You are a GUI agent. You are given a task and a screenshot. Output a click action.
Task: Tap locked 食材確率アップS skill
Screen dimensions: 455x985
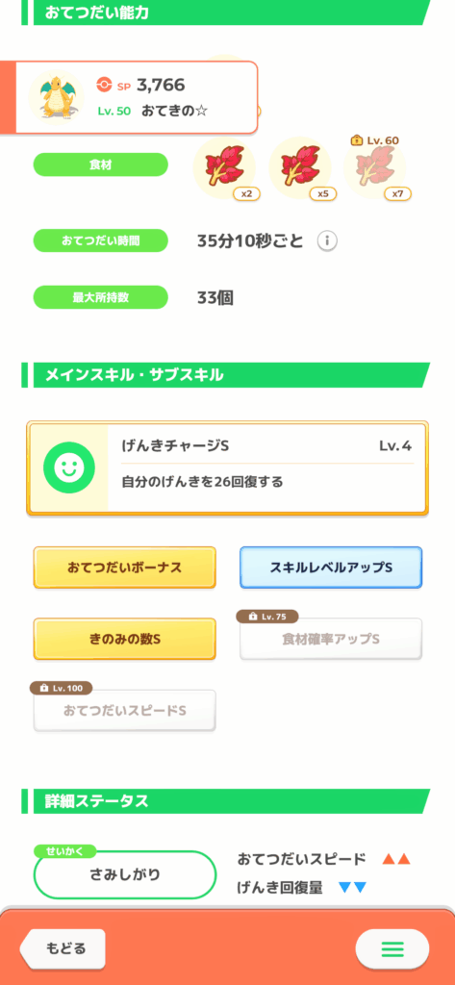(331, 639)
